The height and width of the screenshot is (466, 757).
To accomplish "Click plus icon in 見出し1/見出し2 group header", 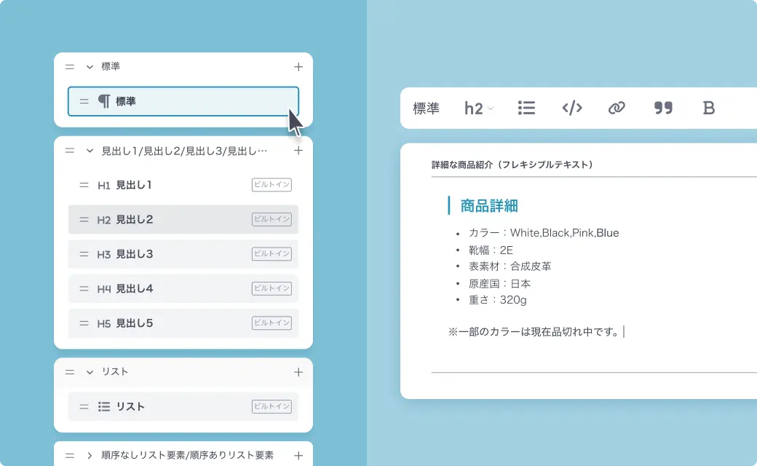I will point(298,151).
